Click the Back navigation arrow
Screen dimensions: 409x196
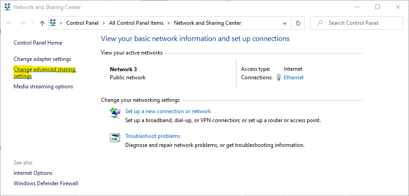9,23
